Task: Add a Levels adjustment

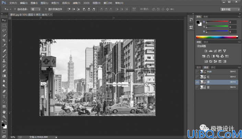Action: click(x=210, y=51)
